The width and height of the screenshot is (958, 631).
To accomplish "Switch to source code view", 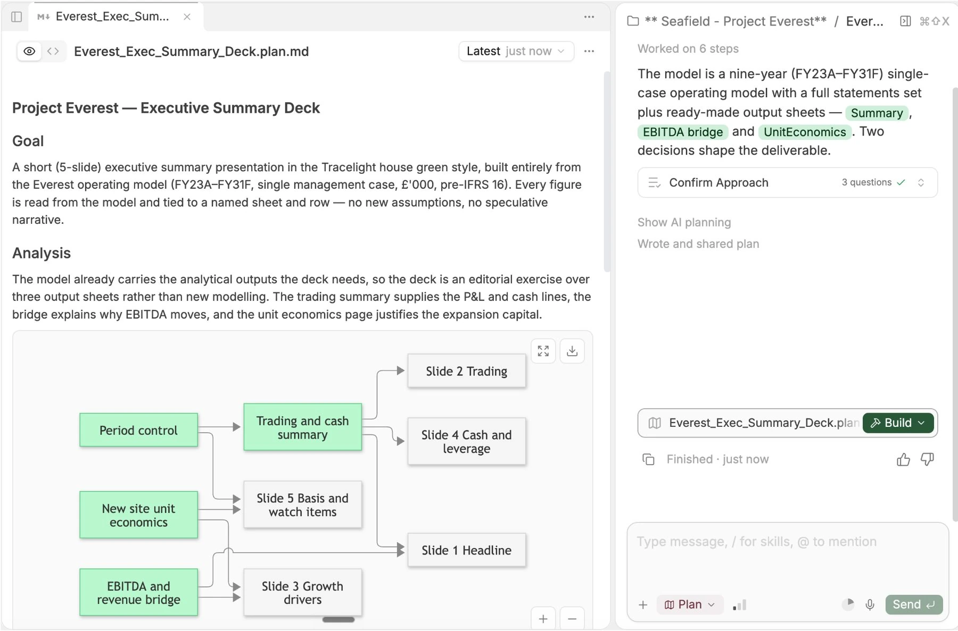I will (53, 52).
